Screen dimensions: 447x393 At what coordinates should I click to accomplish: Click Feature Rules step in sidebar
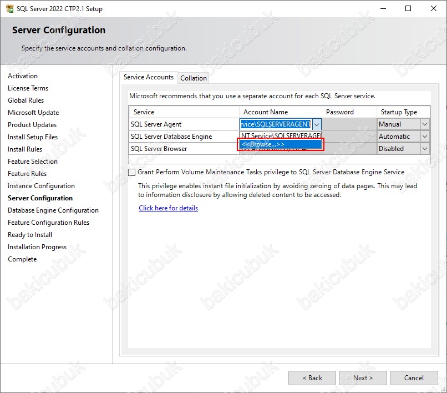(x=27, y=174)
